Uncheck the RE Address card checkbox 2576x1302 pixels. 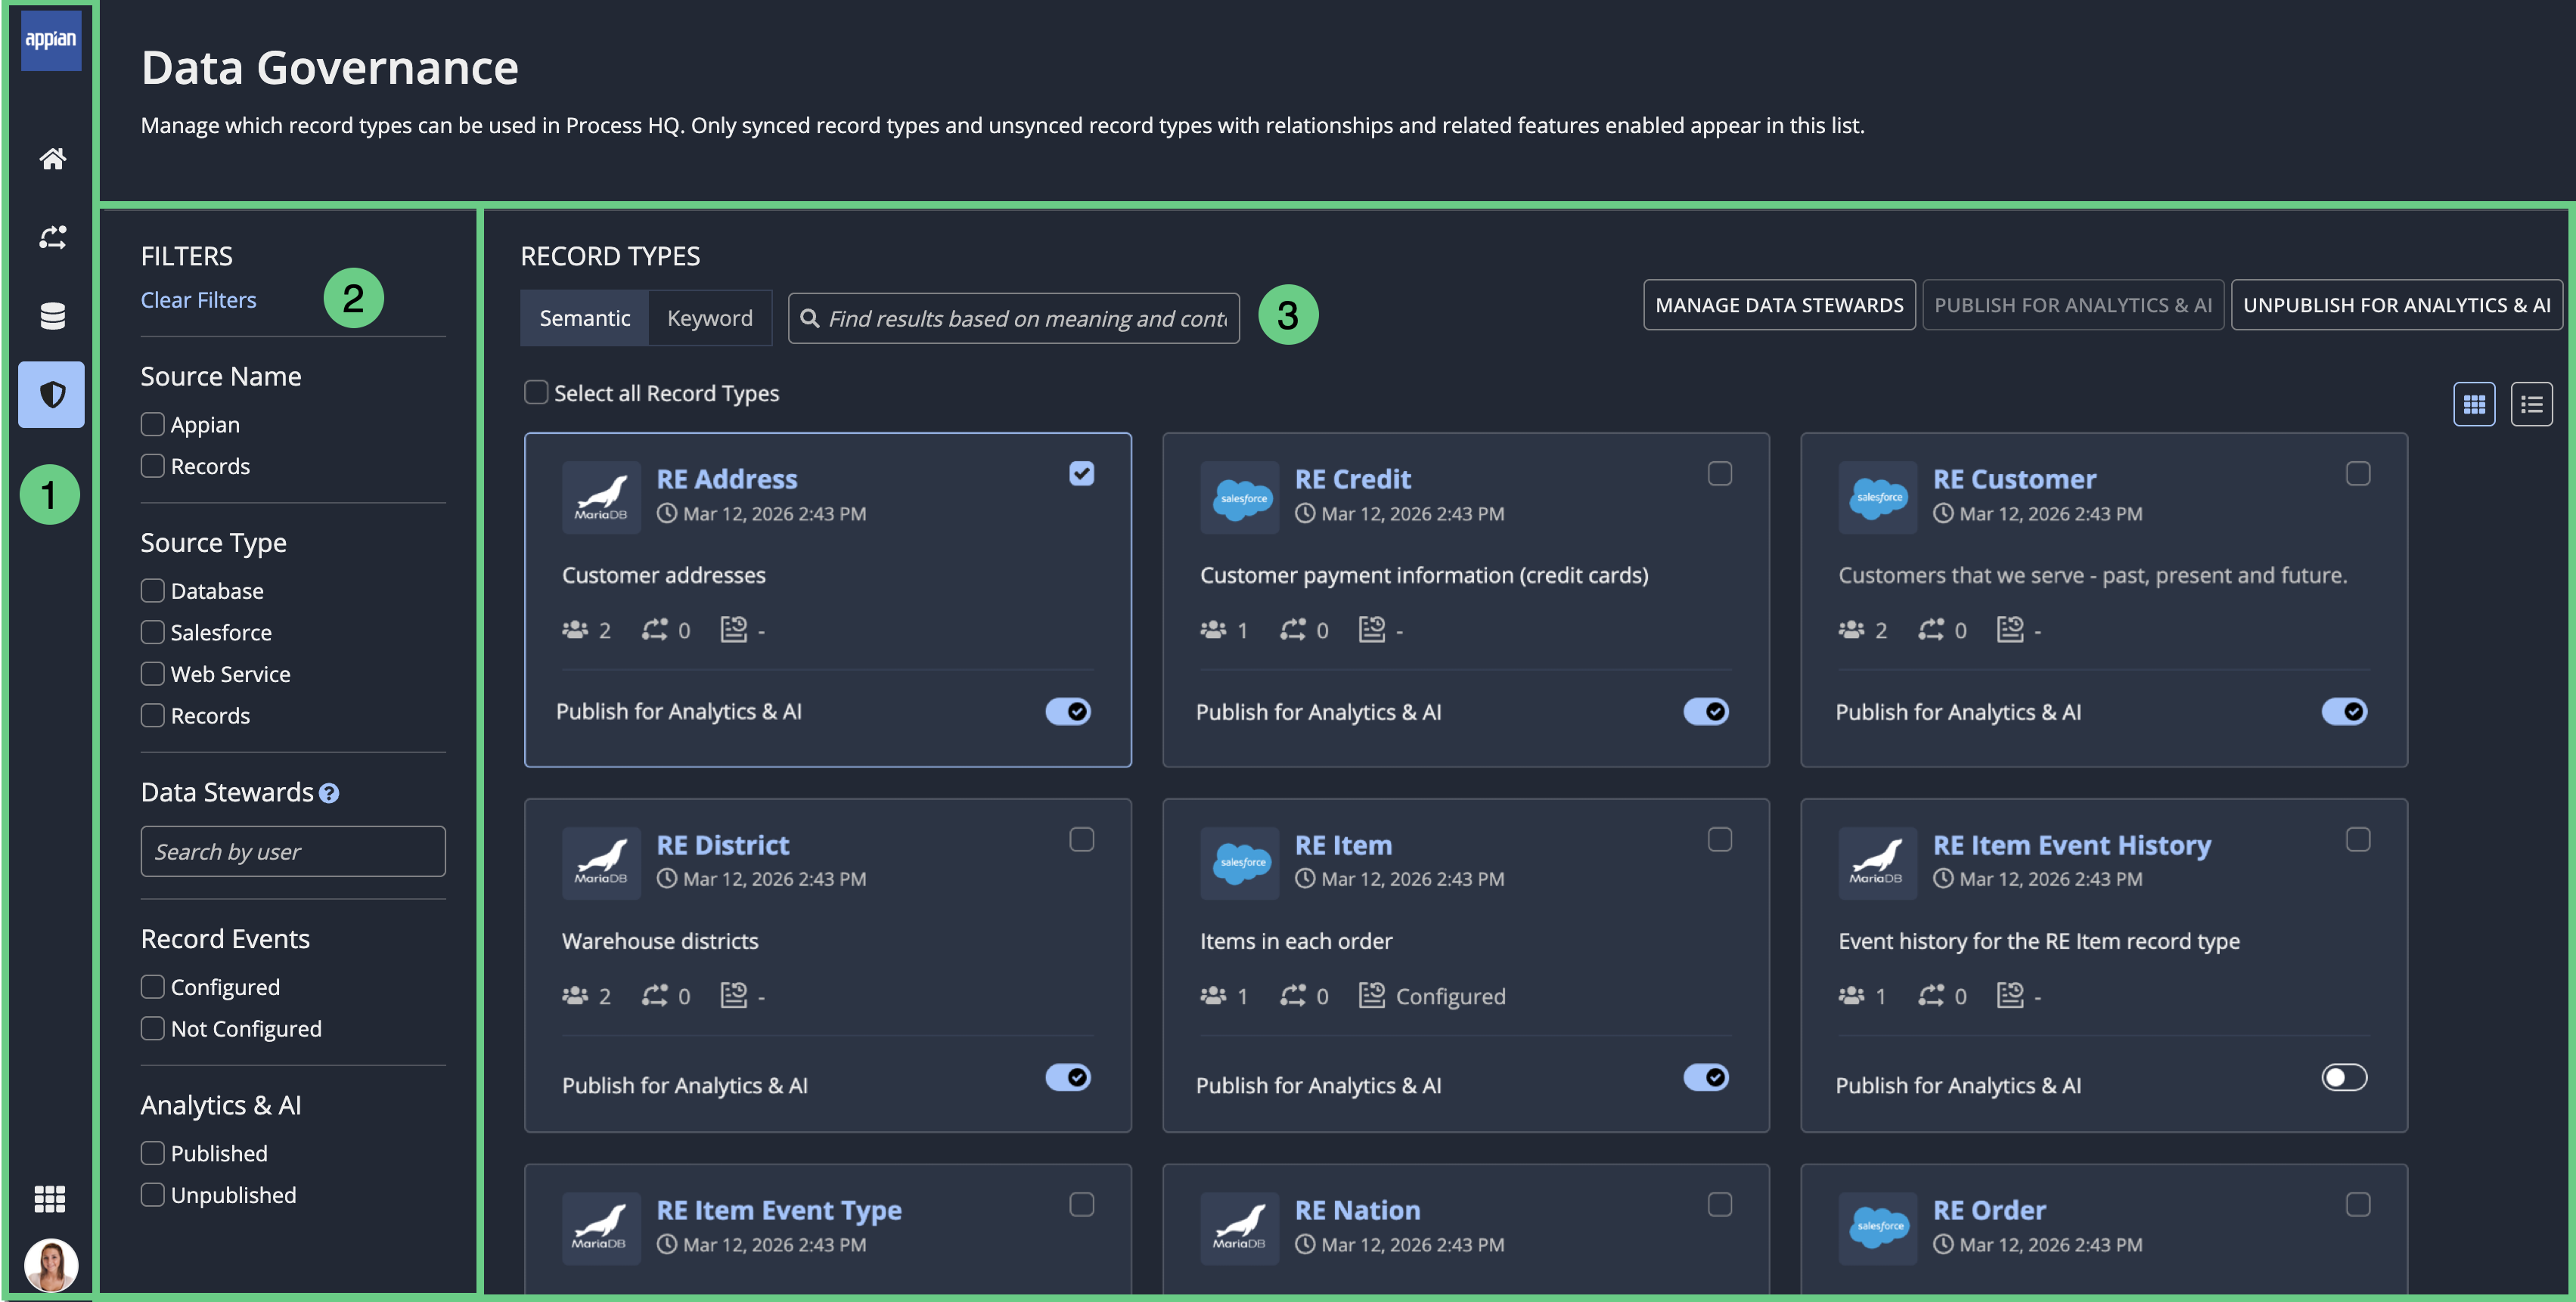(1081, 473)
